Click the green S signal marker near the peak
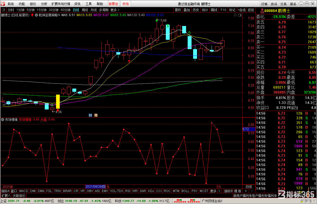317x204 pixels. (168, 26)
